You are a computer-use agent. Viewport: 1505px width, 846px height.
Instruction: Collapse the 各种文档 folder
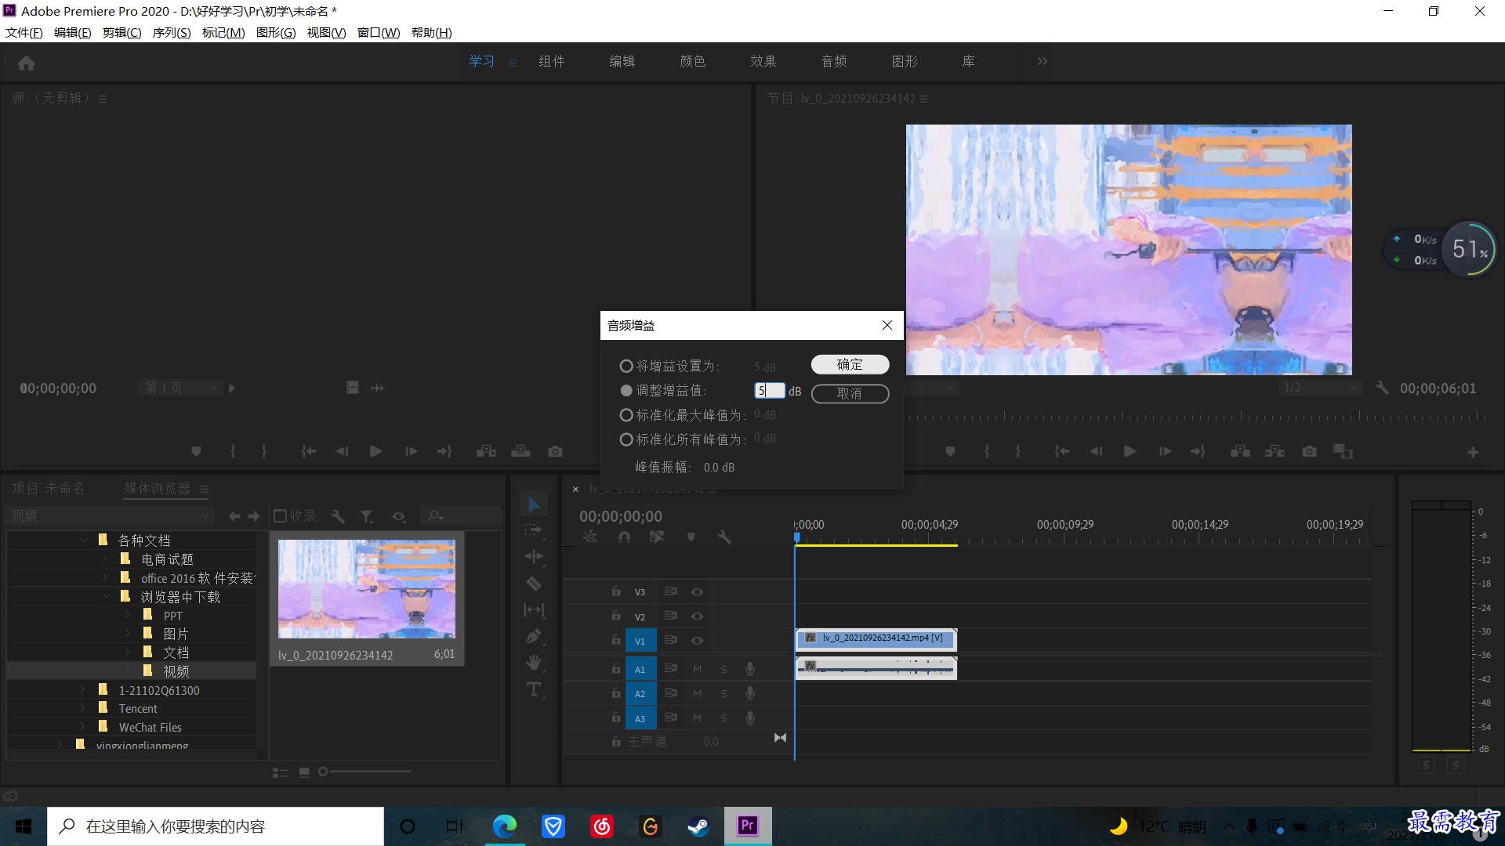click(83, 540)
